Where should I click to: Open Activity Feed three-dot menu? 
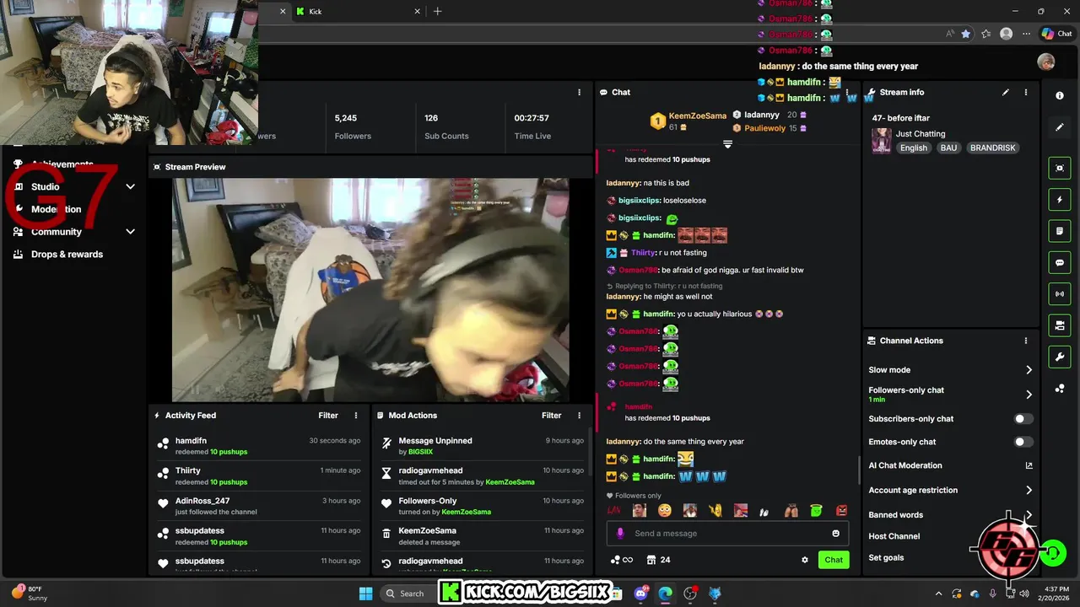[356, 416]
